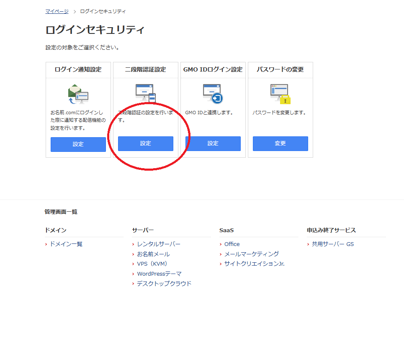Select the ログイン通知設定 card heading
This screenshot has width=404, height=338.
click(x=78, y=69)
